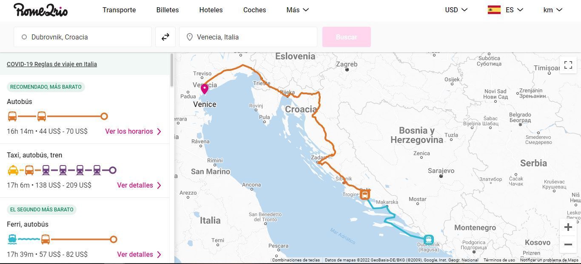
Task: Click the results list scrollbar
Action: (x=171, y=70)
